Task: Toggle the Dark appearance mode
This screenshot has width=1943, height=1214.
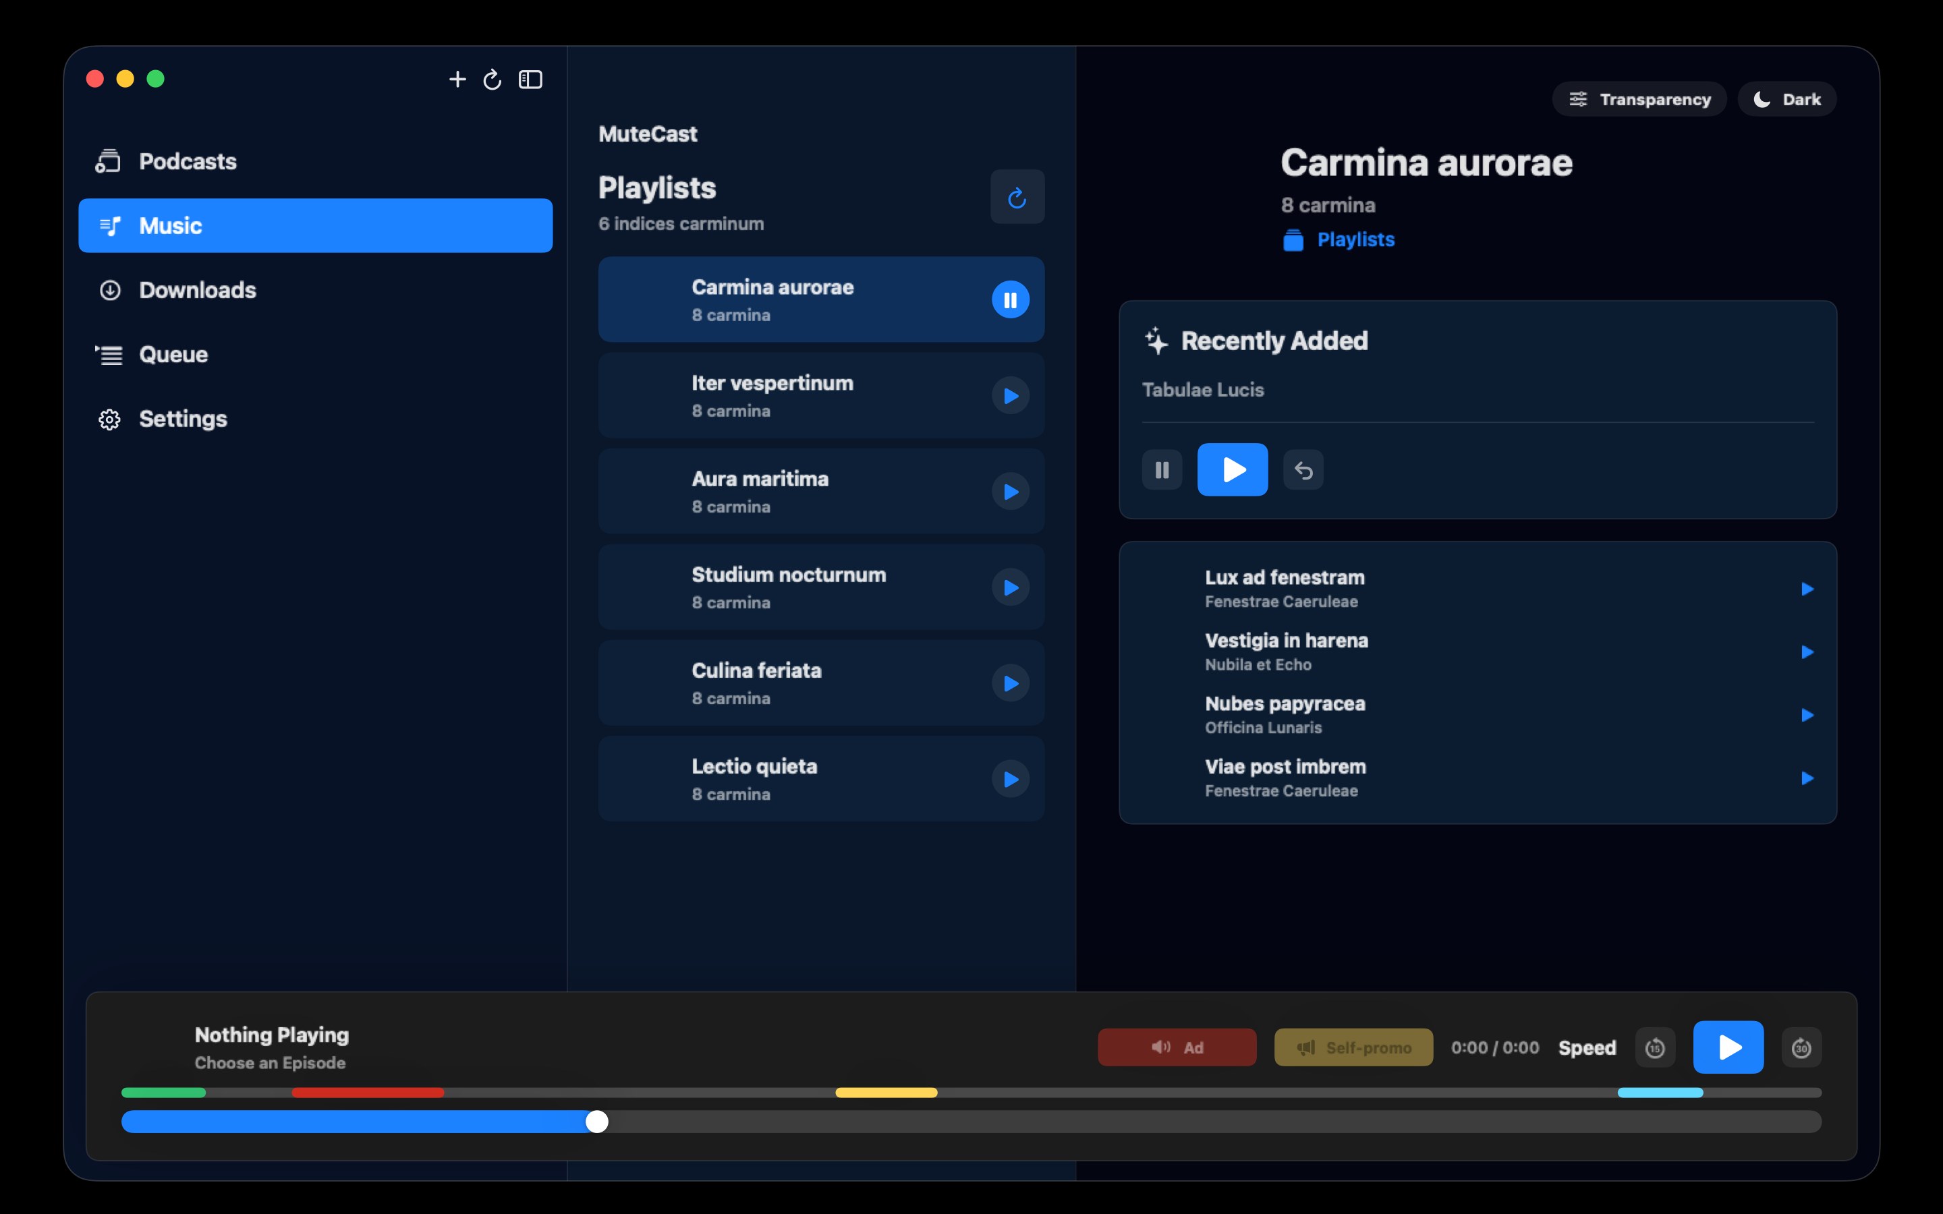Action: click(1787, 98)
